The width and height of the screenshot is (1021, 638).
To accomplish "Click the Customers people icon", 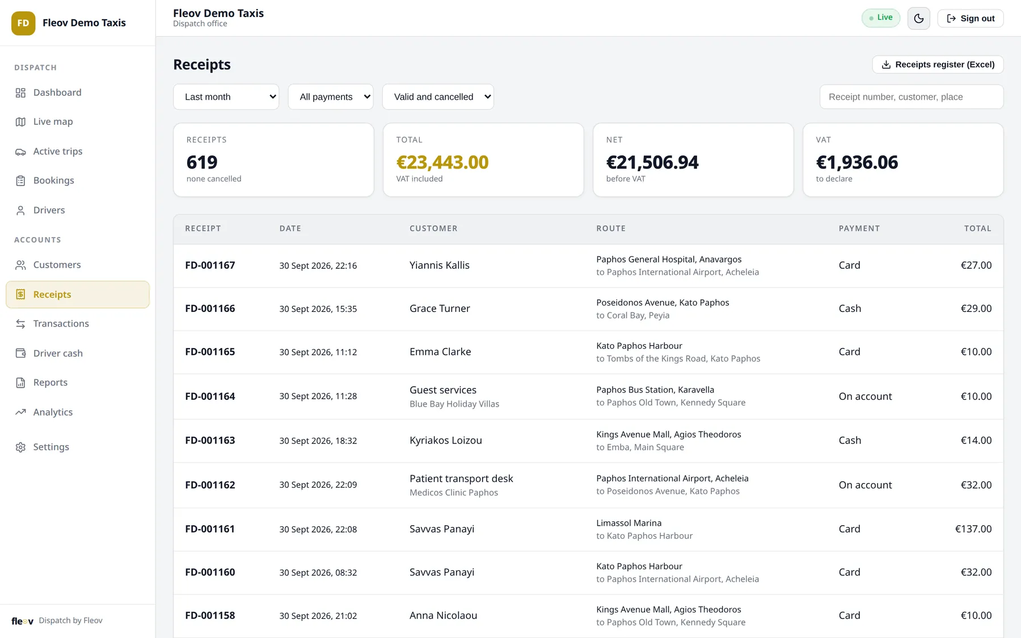I will pos(20,265).
